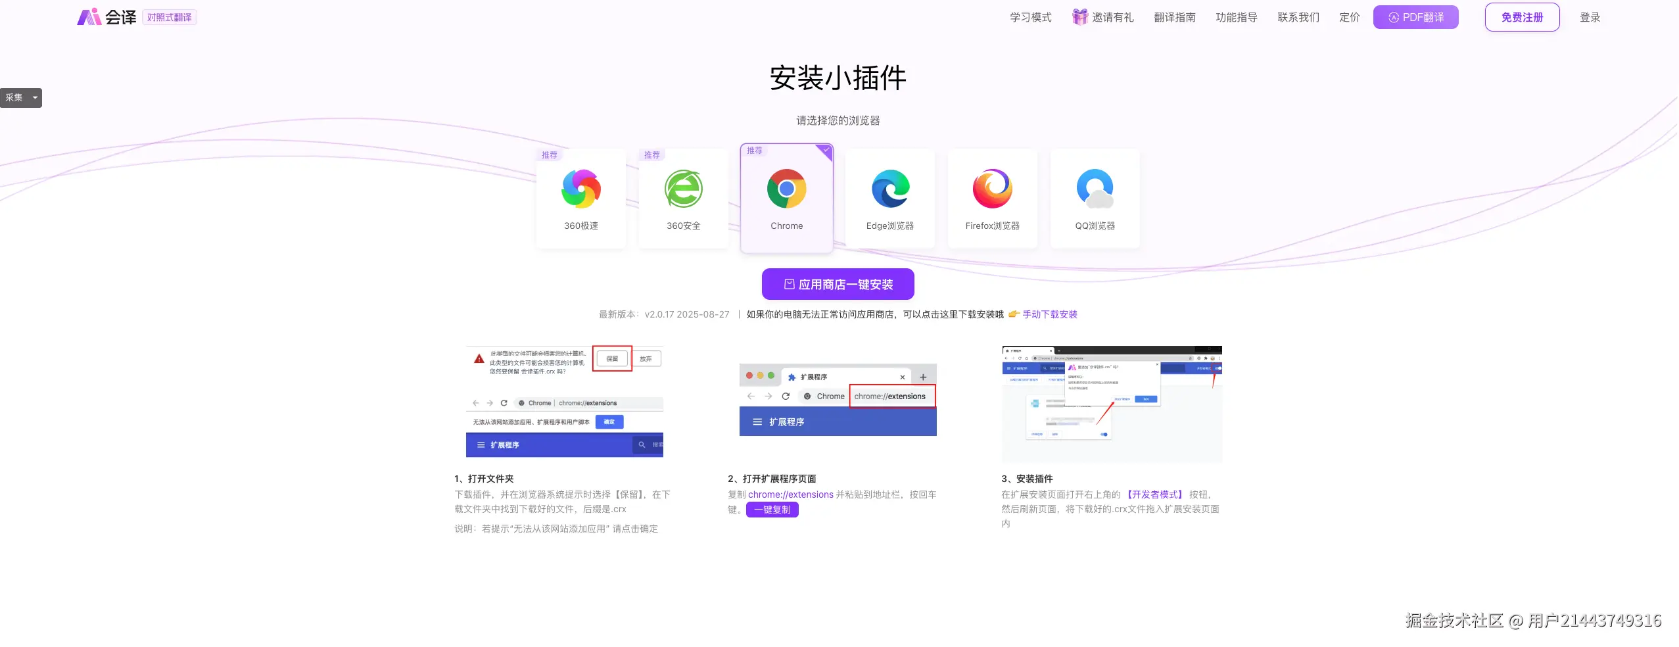
Task: Click the PDF翻译 button
Action: [1416, 17]
